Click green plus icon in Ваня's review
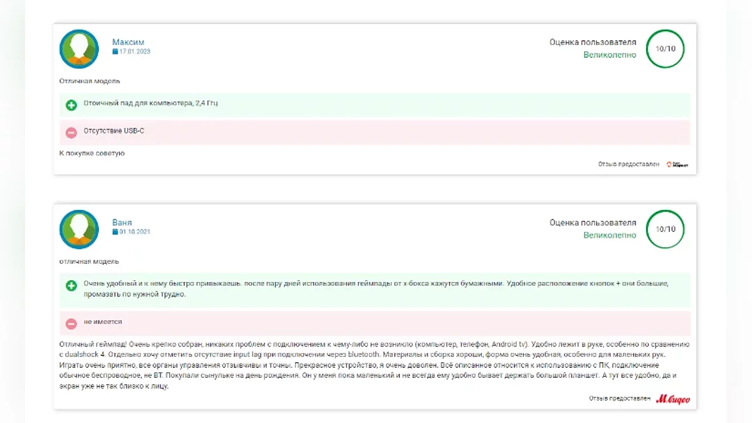 [71, 286]
